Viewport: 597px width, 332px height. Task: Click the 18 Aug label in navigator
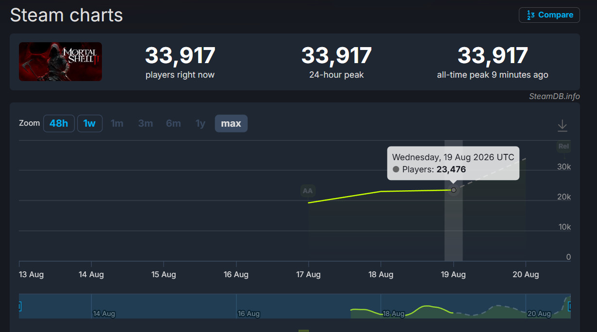[x=394, y=314]
